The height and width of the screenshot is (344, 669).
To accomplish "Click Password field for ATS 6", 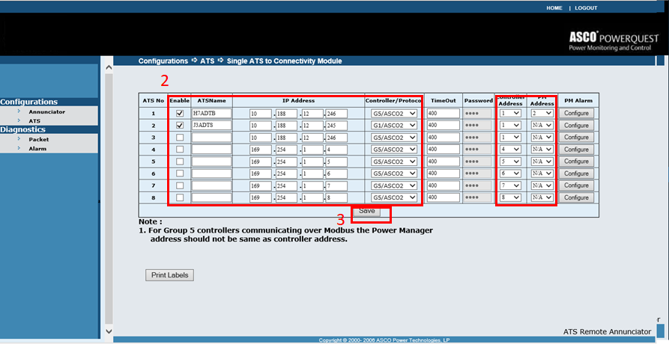I will click(477, 173).
